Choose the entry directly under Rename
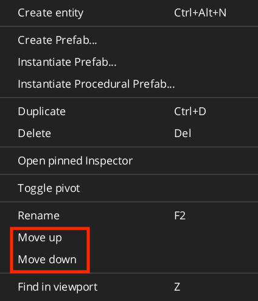 coord(129,238)
